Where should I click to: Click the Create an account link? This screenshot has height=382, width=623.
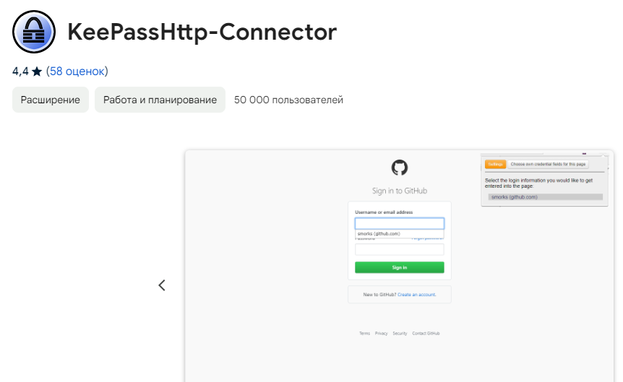(417, 295)
